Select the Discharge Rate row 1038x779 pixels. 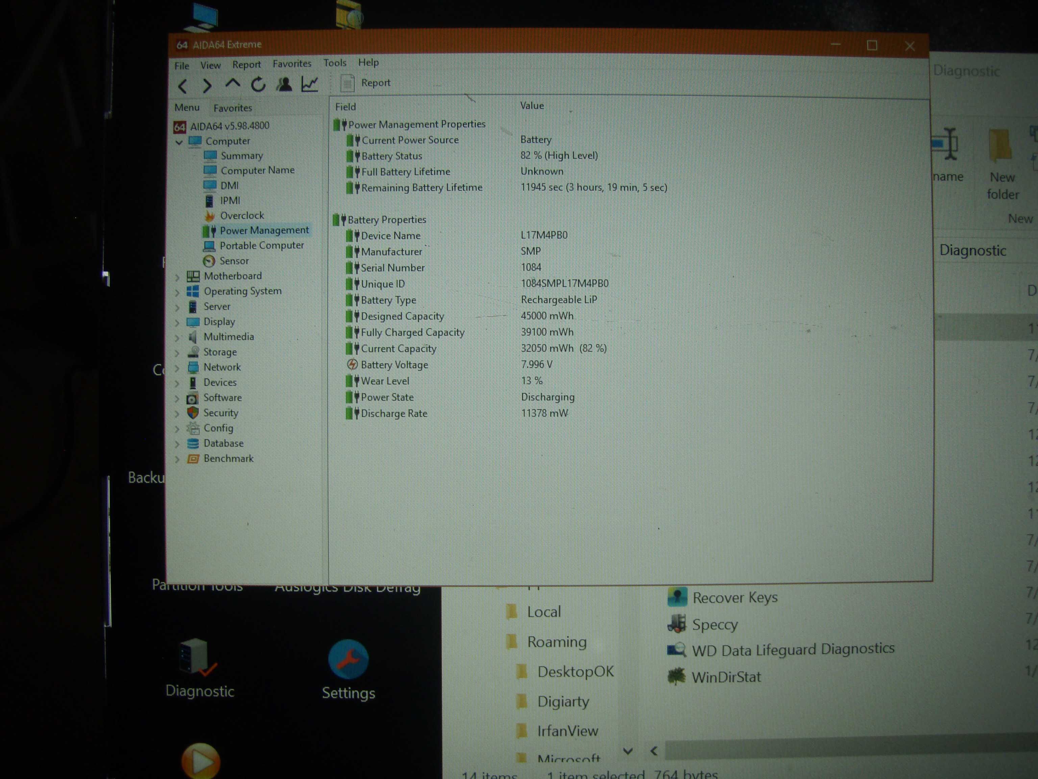tap(456, 413)
